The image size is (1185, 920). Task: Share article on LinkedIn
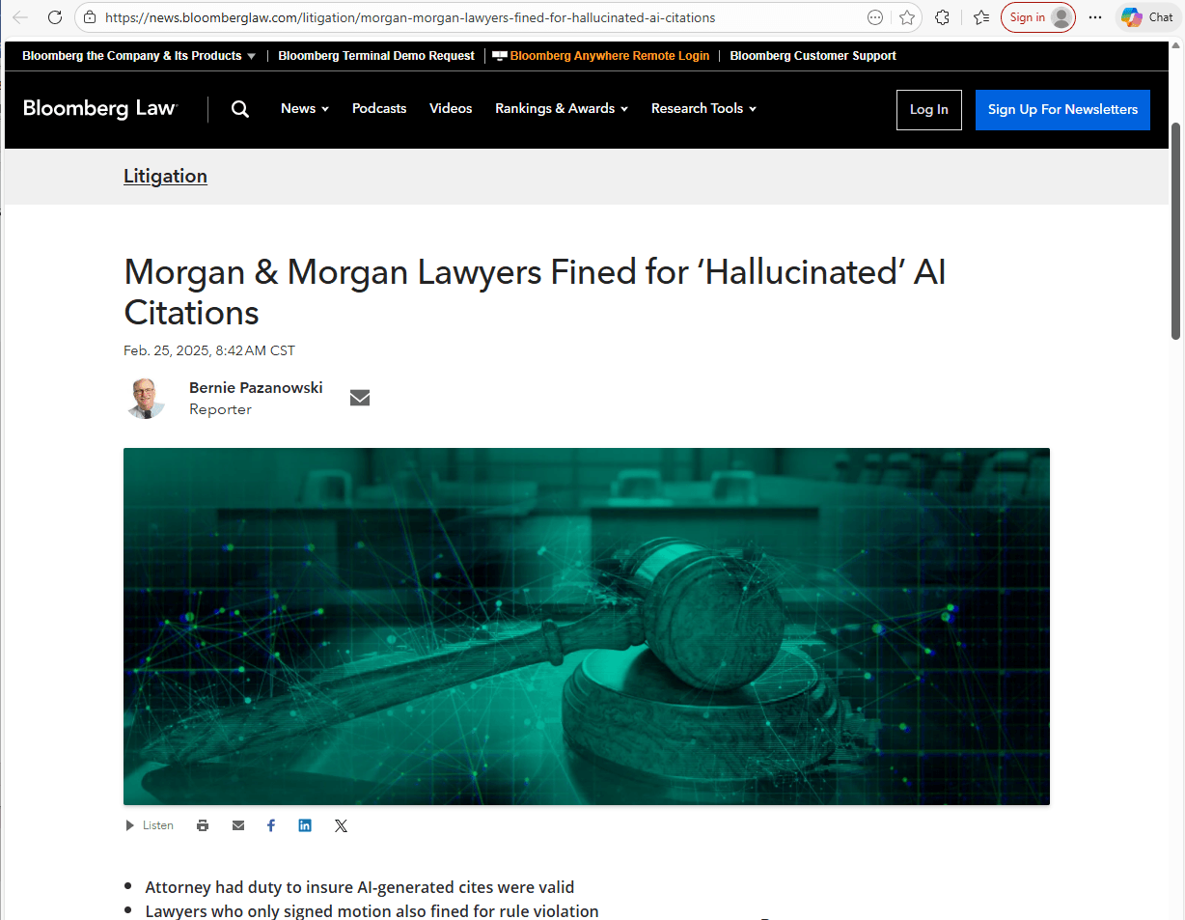(x=305, y=825)
